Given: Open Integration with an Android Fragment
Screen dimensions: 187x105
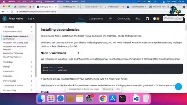Looking at the screenshot, I should (14, 48).
